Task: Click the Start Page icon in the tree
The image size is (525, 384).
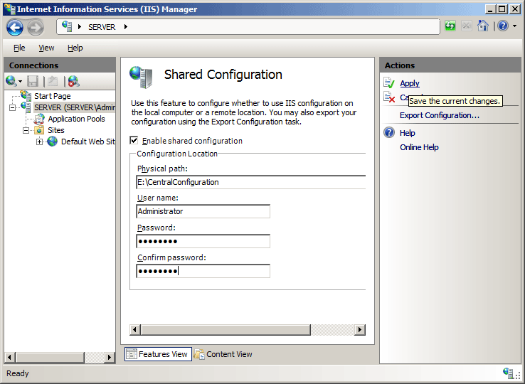Action: 26,95
